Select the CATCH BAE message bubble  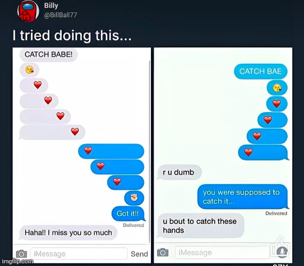(260, 71)
